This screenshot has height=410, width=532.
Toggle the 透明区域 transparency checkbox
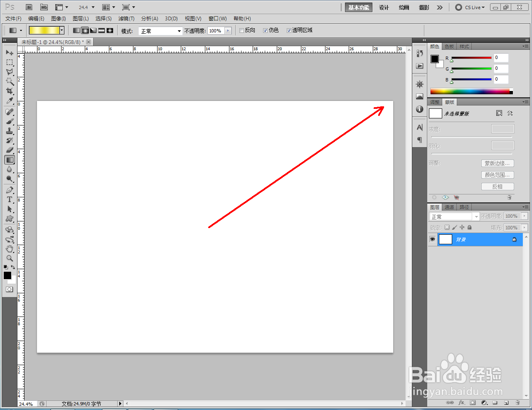point(289,30)
